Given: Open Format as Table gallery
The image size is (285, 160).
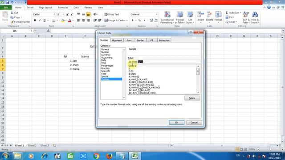Looking at the screenshot, I should tap(180, 18).
